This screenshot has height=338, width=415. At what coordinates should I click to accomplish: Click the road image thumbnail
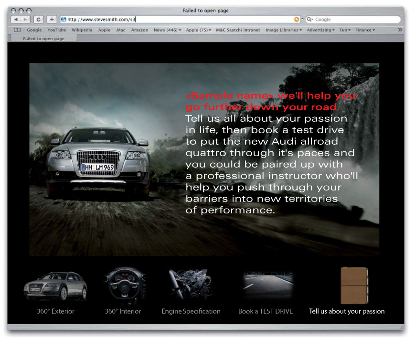tap(268, 285)
